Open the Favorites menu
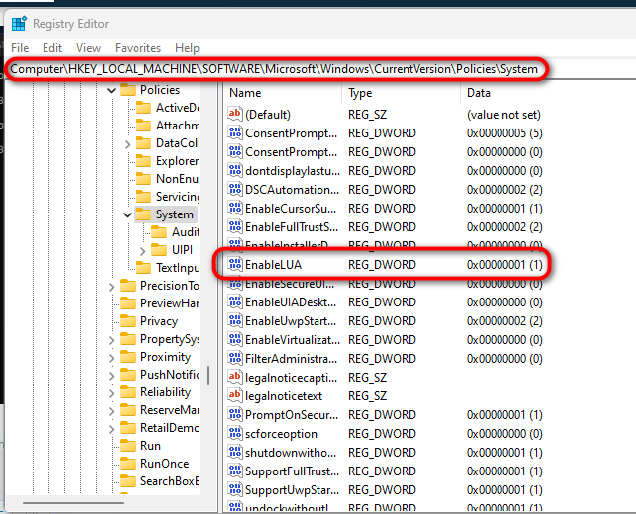Image resolution: width=636 pixels, height=514 pixels. 137,48
